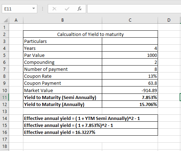
Task: Click the 'Market Value' label cell
Action: (x=62, y=90)
